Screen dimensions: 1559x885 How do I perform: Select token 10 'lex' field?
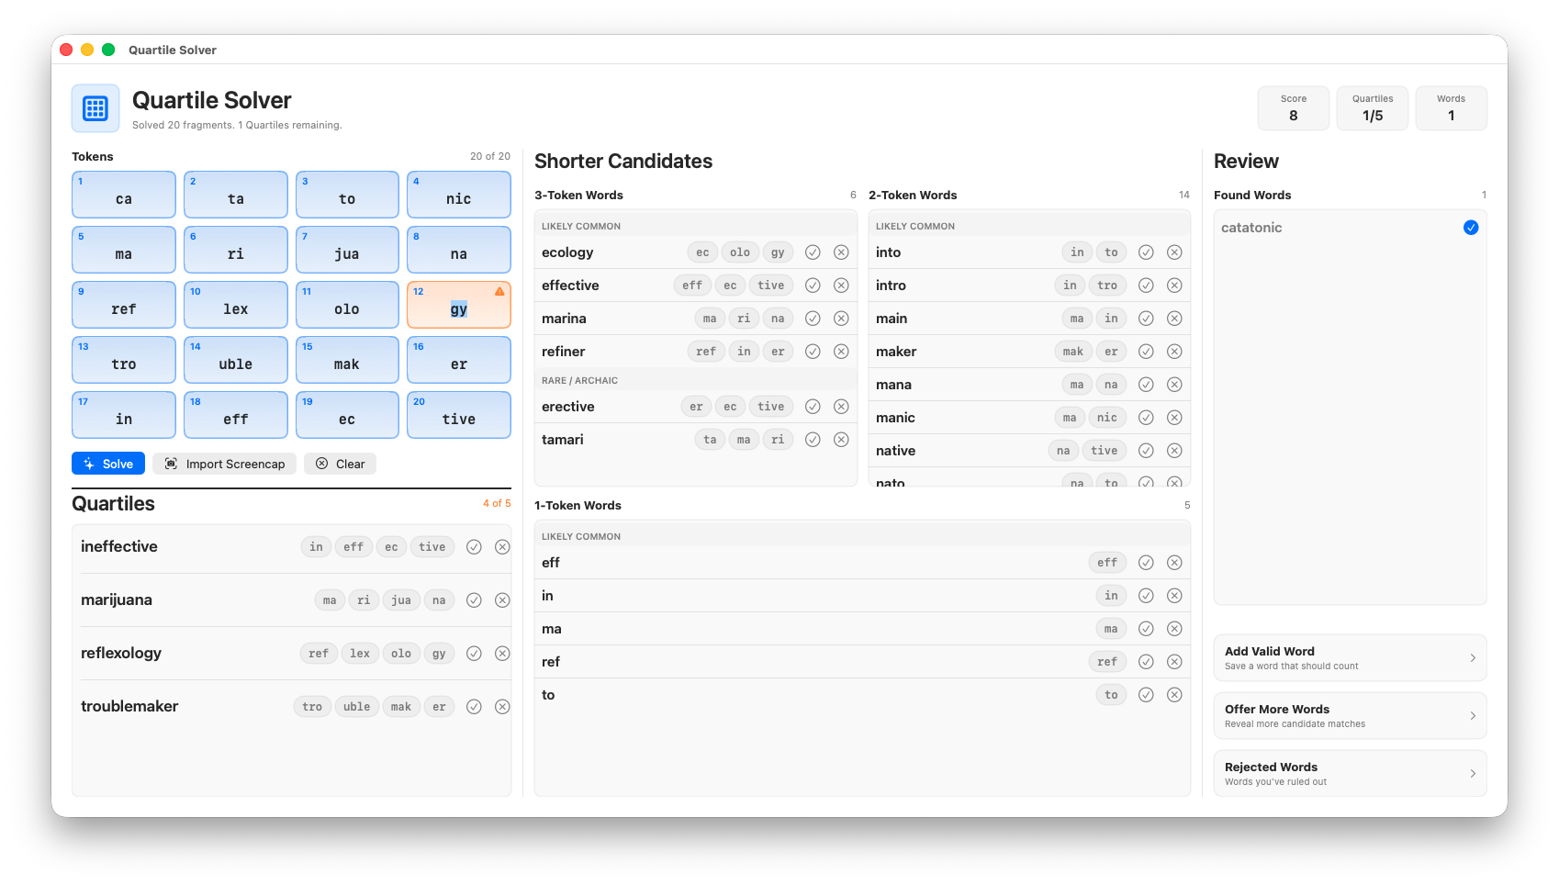tap(236, 305)
